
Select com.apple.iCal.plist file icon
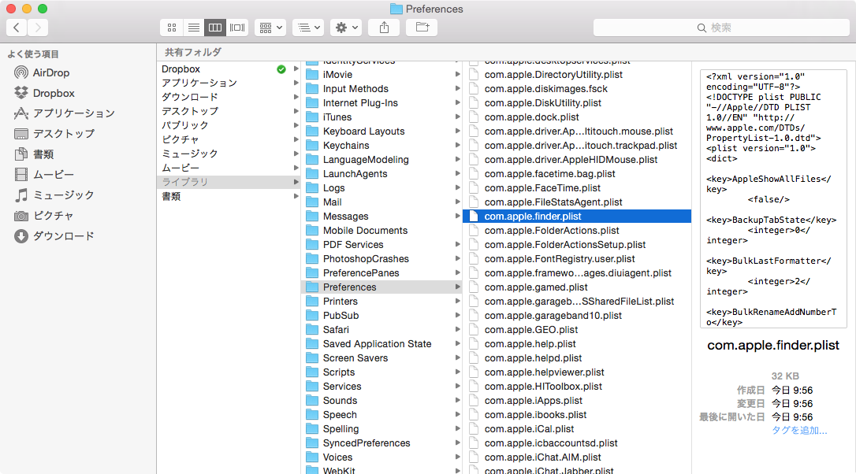point(474,429)
